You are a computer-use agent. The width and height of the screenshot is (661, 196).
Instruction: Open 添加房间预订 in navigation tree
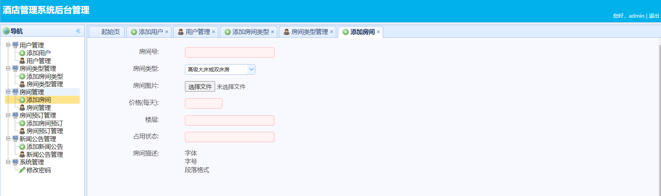point(44,123)
